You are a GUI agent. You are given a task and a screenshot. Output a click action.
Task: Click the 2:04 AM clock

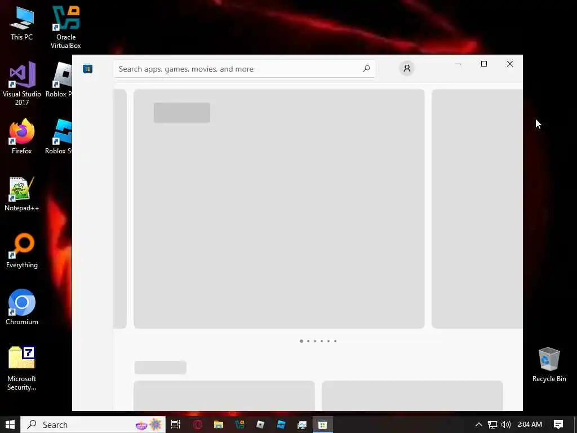(530, 425)
